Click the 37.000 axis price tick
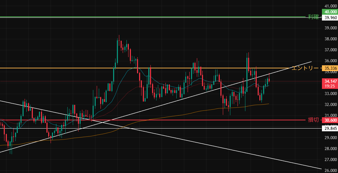This screenshot has height=173, width=338. pyautogui.click(x=330, y=50)
